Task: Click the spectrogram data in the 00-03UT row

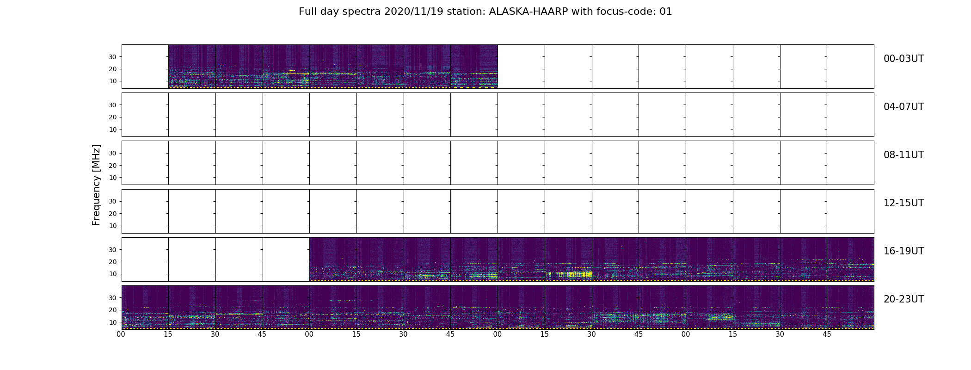Action: click(333, 67)
